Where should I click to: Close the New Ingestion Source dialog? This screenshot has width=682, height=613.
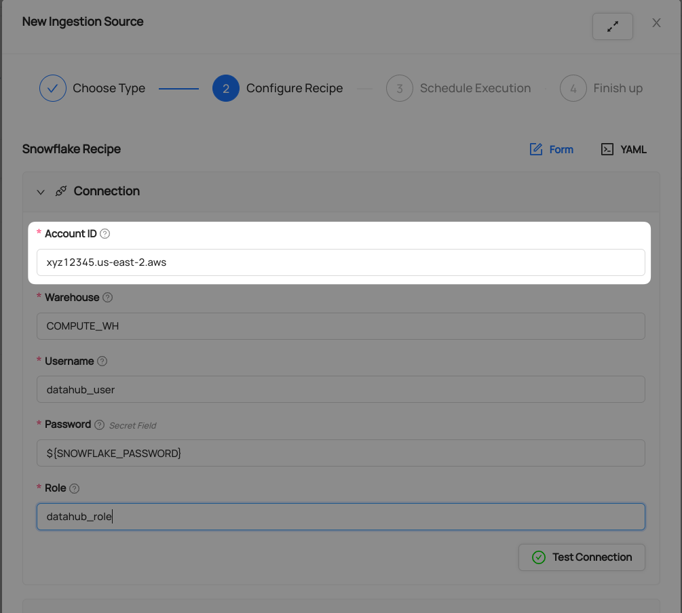pos(656,23)
